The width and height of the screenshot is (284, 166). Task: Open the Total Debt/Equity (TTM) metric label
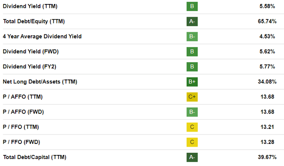point(34,22)
